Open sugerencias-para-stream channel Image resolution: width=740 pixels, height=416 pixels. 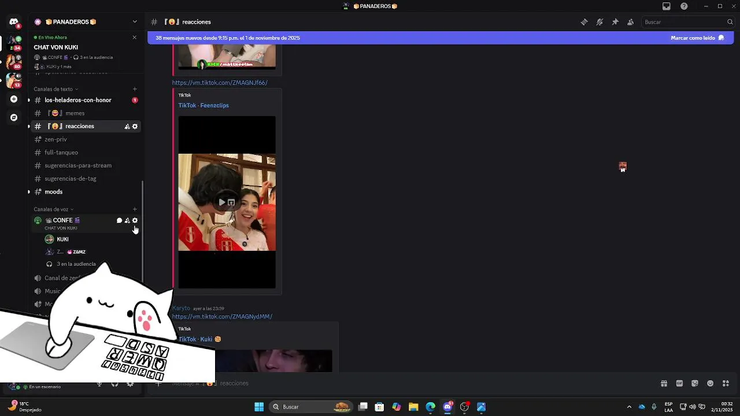86,165
